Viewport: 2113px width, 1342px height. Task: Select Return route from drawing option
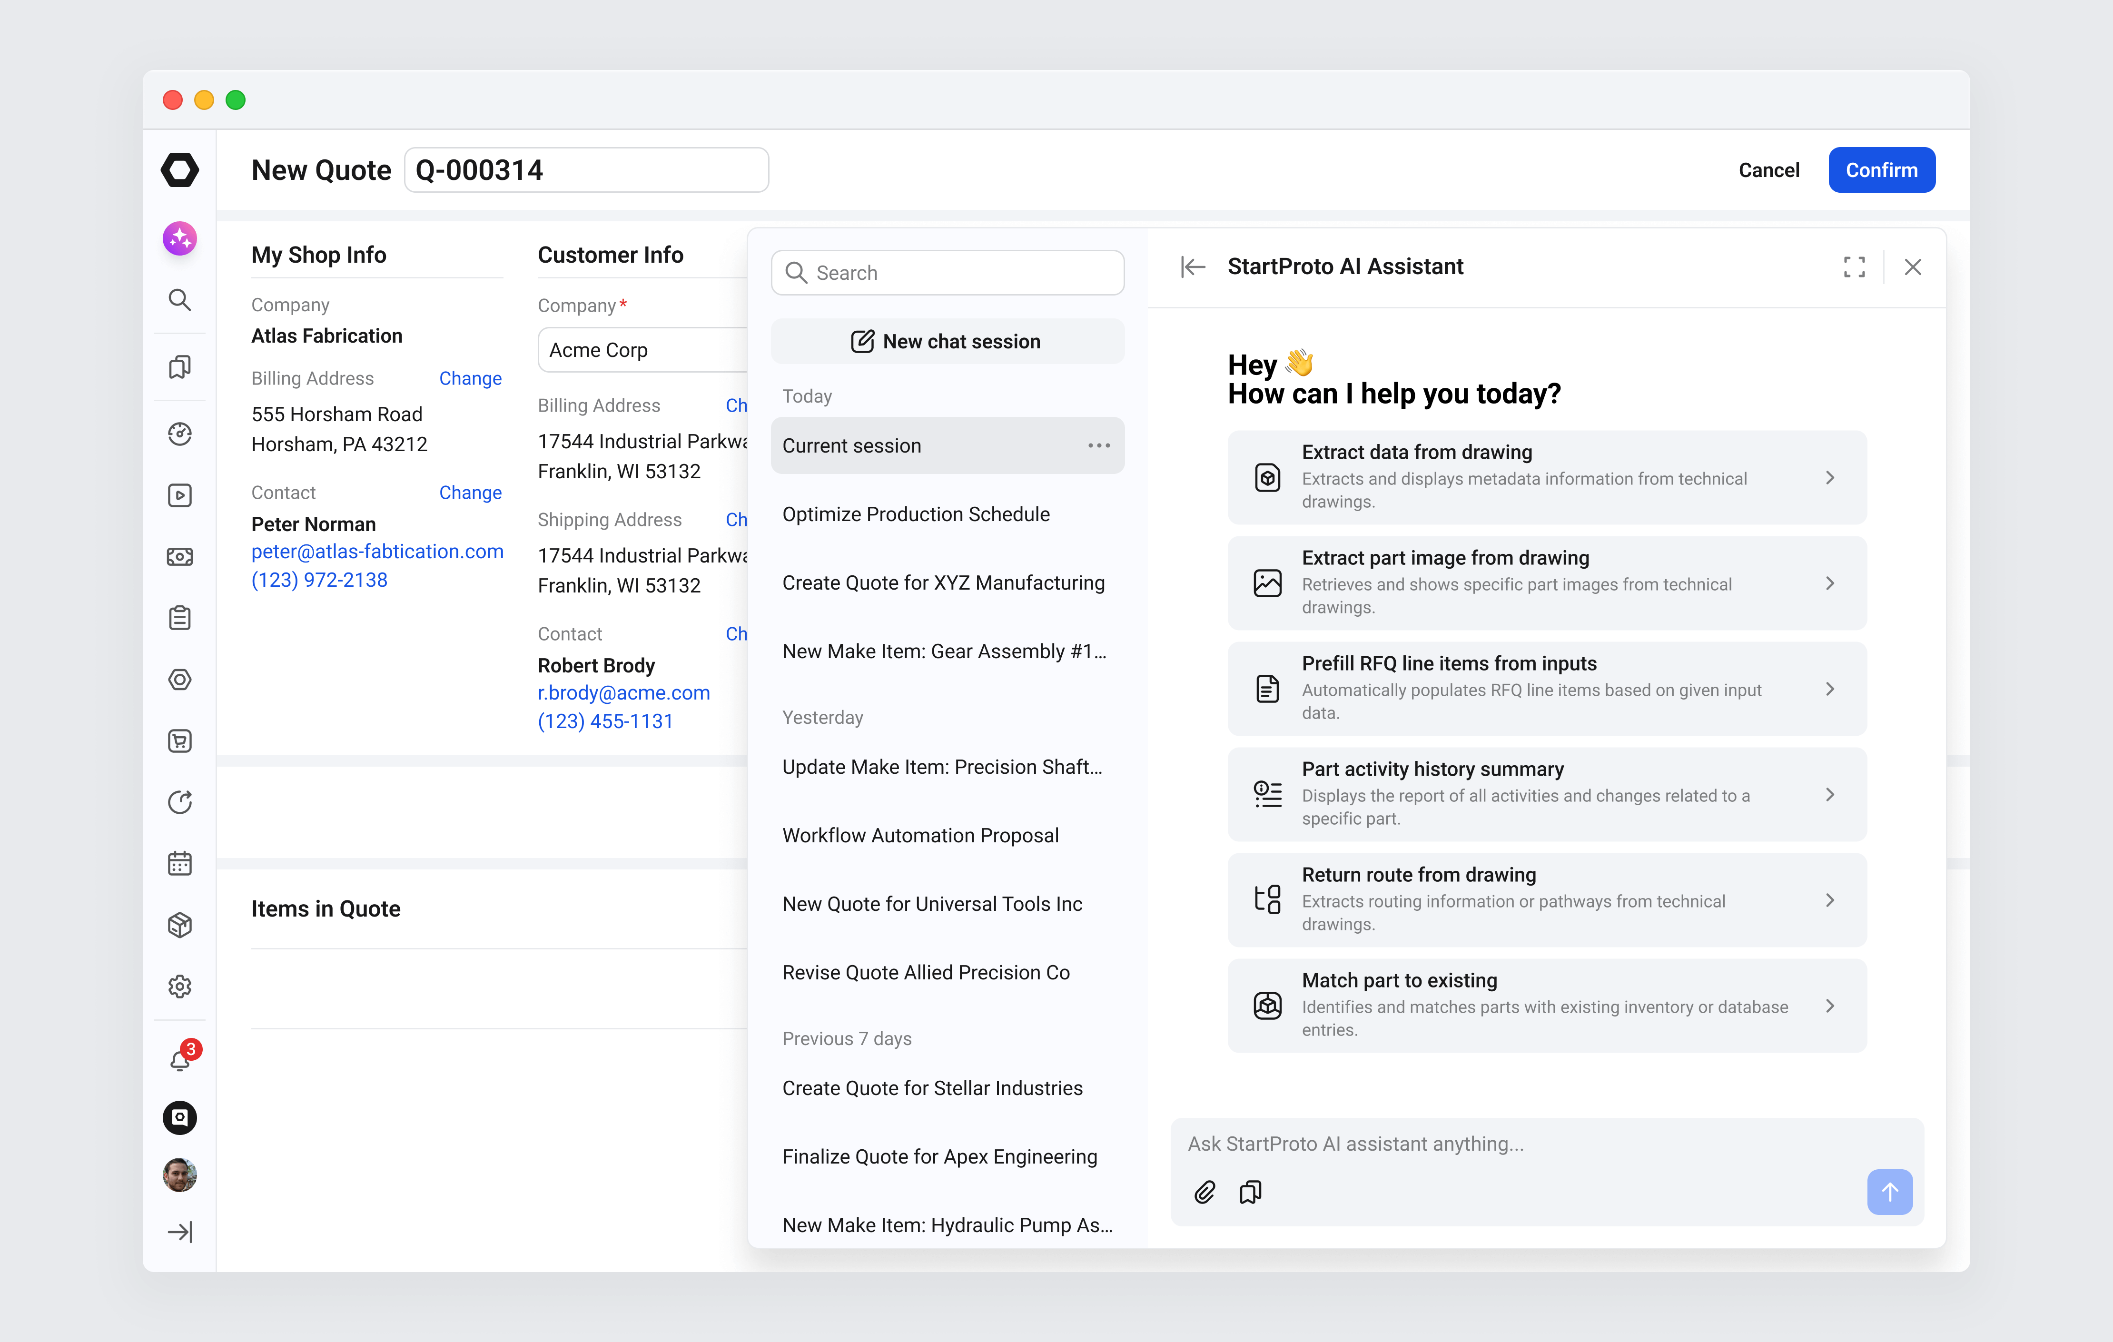pos(1546,899)
